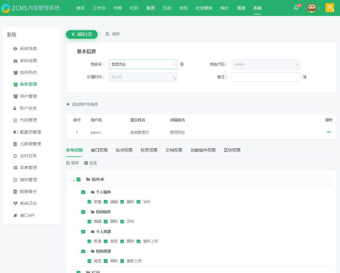Viewport: 340px width, 273px height.
Task: Click the green 译 language badge
Action: pos(330,8)
